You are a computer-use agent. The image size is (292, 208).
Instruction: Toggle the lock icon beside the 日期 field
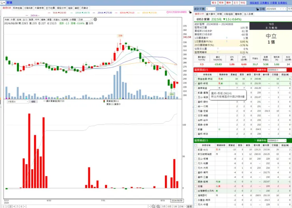[258, 9]
